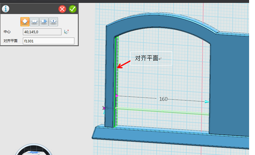Select the overlapping-diamonds intersect mode icon

click(x=53, y=22)
